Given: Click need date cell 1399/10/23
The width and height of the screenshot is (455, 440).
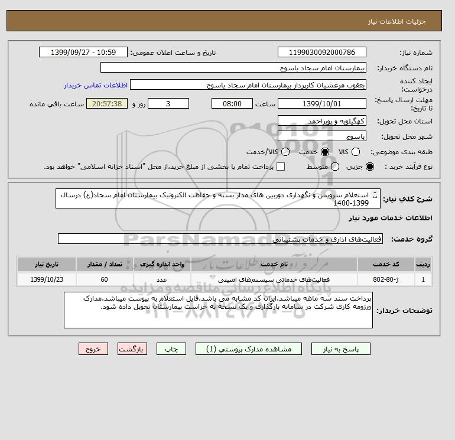Looking at the screenshot, I should 47,279.
